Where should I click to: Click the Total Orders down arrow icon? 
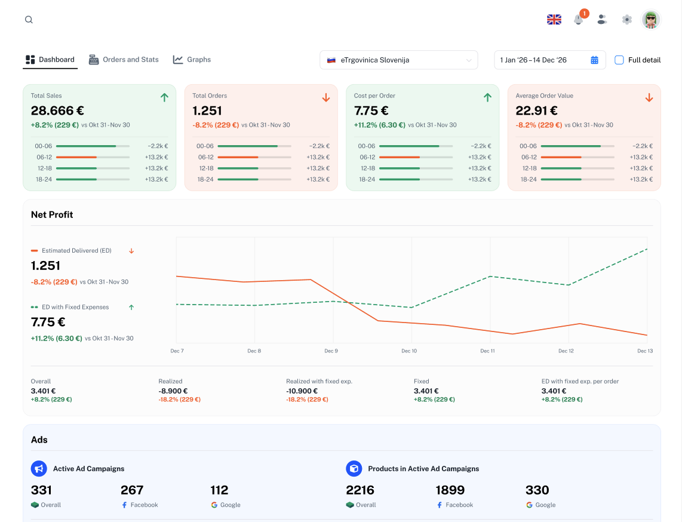point(326,97)
